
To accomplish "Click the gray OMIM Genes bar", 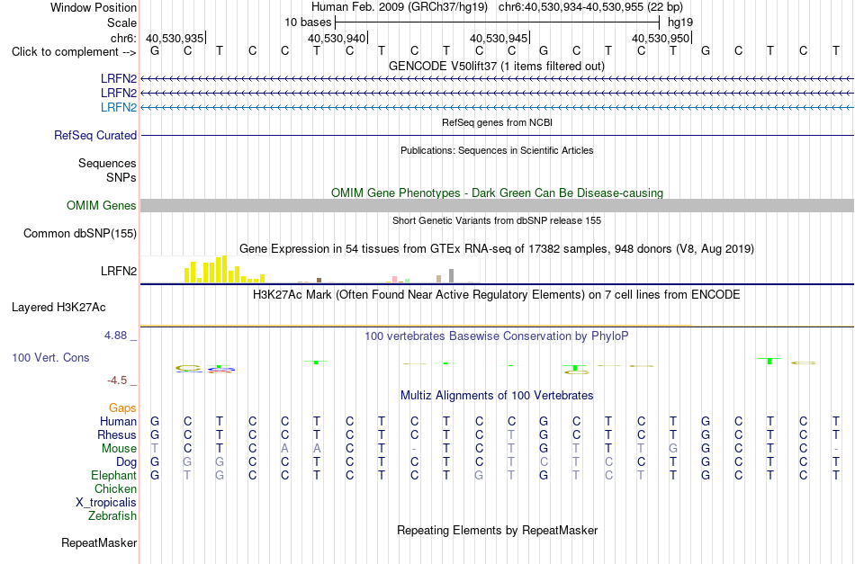I will tap(497, 205).
